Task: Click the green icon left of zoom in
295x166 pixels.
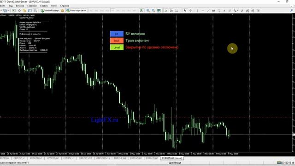Action: click(142, 11)
